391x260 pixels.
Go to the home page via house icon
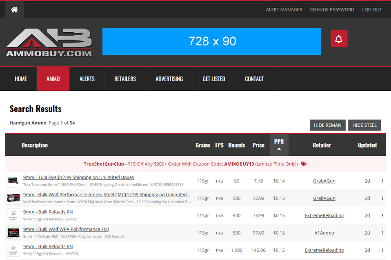pyautogui.click(x=14, y=9)
